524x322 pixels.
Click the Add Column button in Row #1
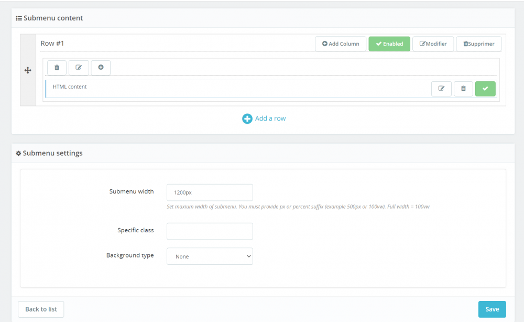point(341,44)
